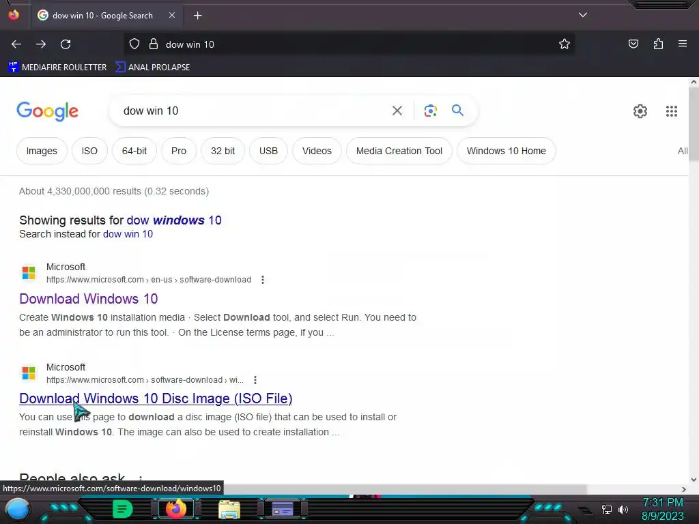The height and width of the screenshot is (524, 699).
Task: Select the Videos filter chip
Action: (x=317, y=151)
